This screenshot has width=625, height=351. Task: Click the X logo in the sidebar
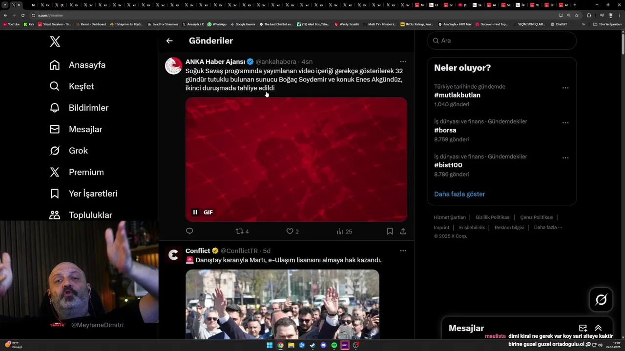click(55, 41)
